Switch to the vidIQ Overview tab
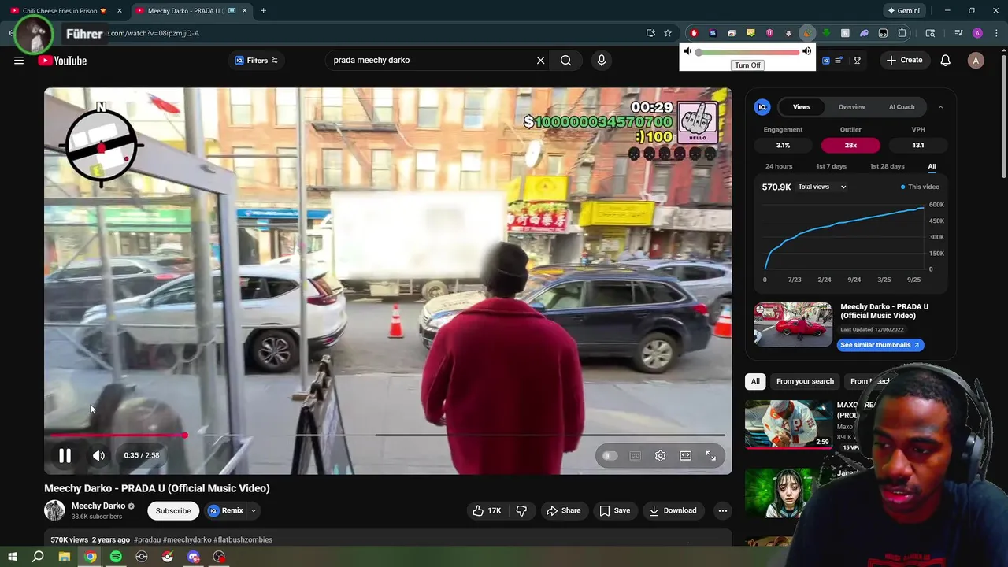This screenshot has height=567, width=1008. coord(851,107)
